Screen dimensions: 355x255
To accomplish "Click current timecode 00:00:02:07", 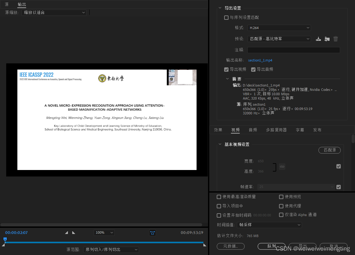I will pos(16,233).
